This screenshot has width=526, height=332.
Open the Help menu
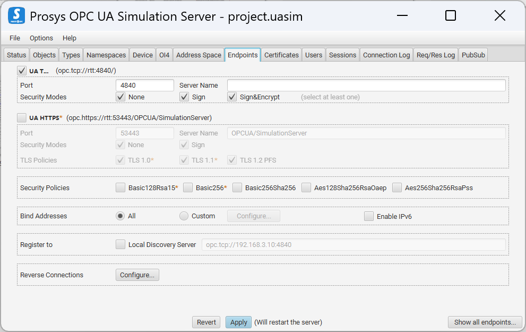(70, 38)
